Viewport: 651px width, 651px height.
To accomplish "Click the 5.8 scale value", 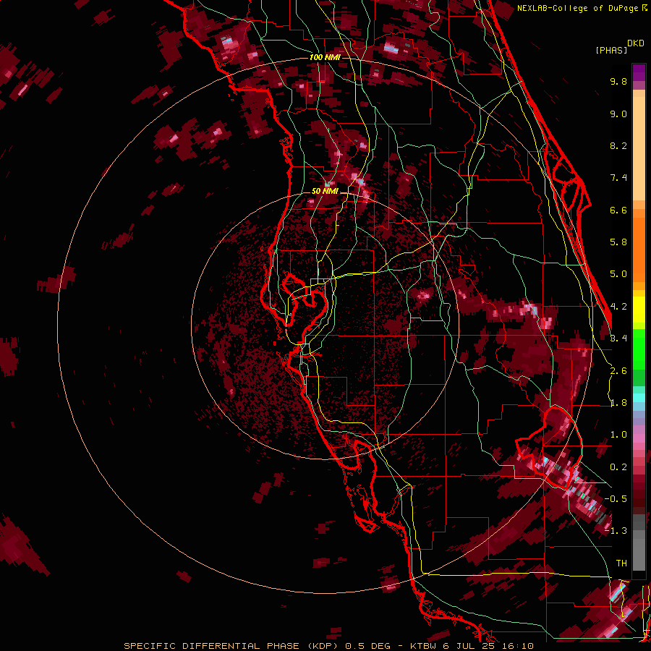I will (x=618, y=242).
